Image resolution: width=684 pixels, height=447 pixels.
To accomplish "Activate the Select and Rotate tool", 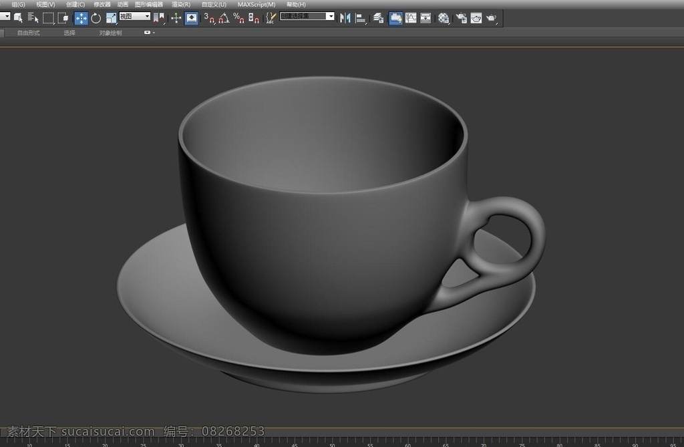I will (x=96, y=18).
